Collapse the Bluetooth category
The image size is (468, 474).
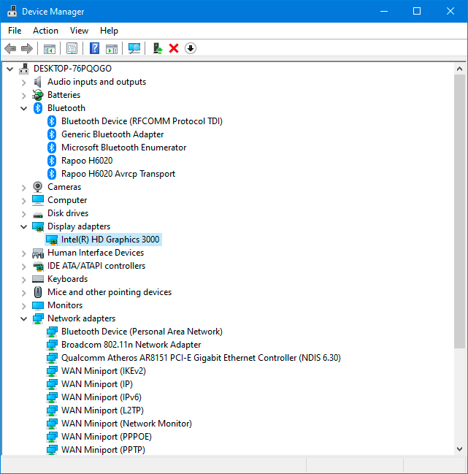click(23, 109)
